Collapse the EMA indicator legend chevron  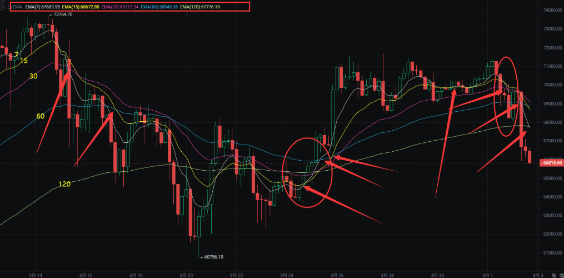click(x=2, y=7)
